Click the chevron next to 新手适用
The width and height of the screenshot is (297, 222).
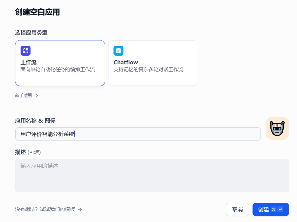click(x=37, y=96)
